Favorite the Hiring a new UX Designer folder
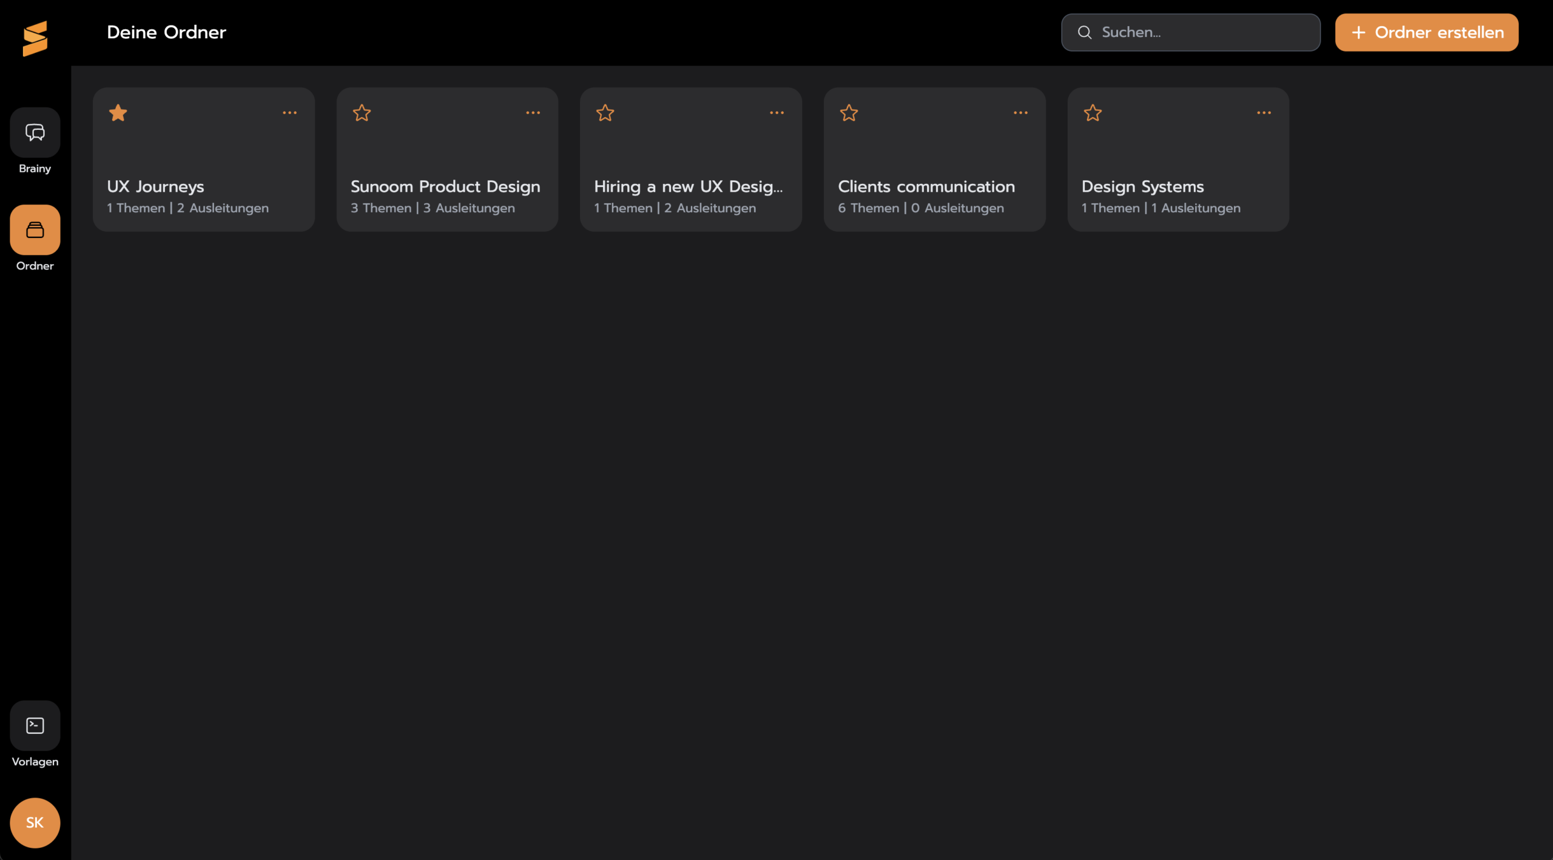 point(605,113)
